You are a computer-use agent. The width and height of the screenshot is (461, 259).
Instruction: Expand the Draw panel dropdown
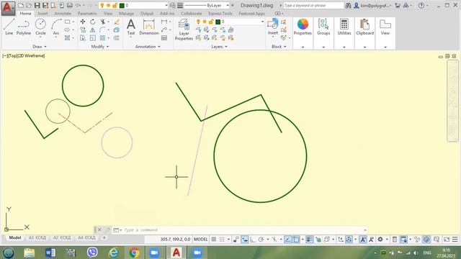tap(40, 46)
